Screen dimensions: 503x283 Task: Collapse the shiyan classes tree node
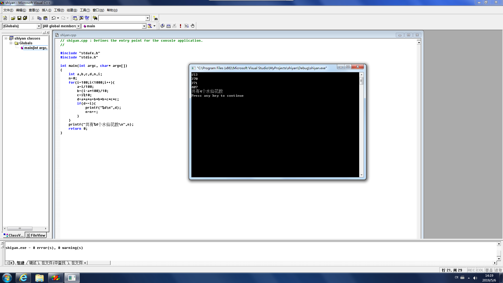[6, 38]
